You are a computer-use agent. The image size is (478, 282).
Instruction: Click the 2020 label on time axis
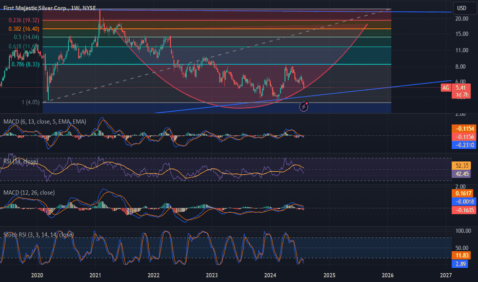tap(37, 275)
